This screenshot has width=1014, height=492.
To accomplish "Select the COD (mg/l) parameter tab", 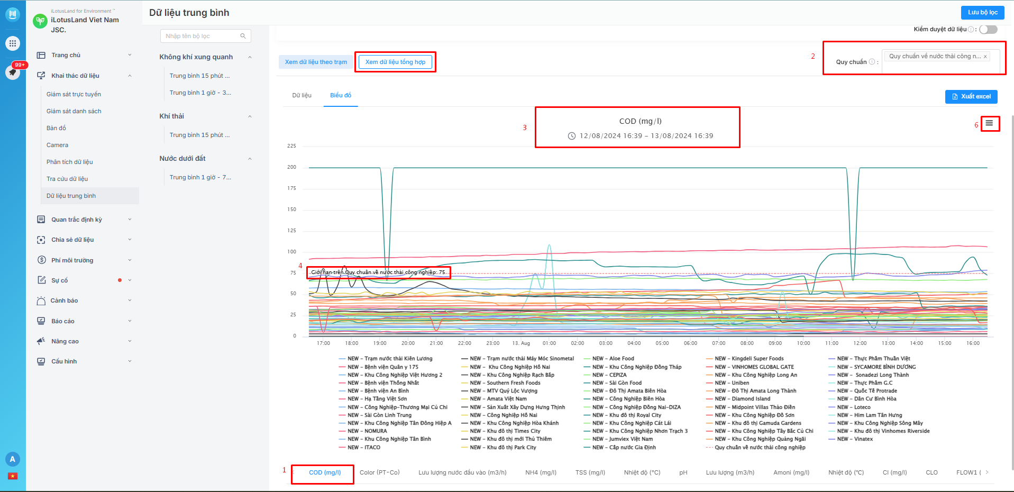I will pyautogui.click(x=325, y=472).
